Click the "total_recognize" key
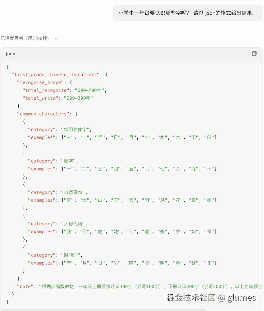264x311 pixels. tap(46, 91)
